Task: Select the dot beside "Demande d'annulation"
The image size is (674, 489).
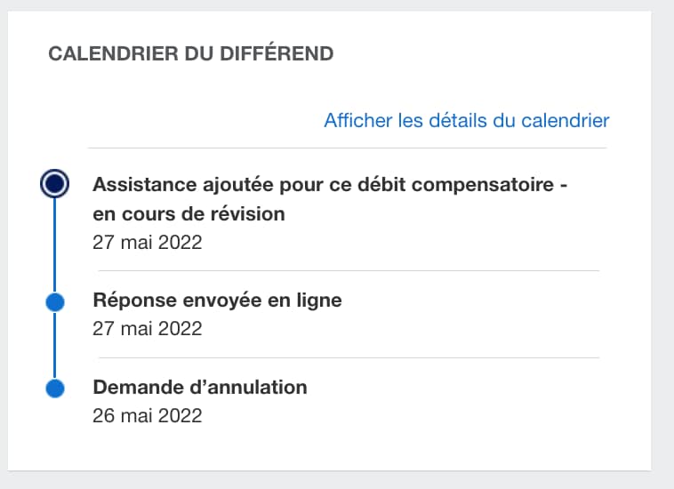Action: (55, 389)
